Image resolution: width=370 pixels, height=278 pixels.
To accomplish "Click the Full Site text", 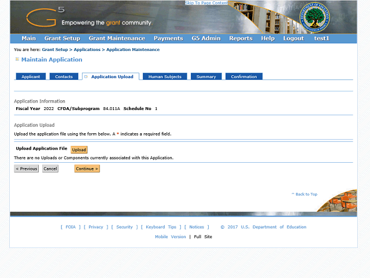I will pos(203,237).
